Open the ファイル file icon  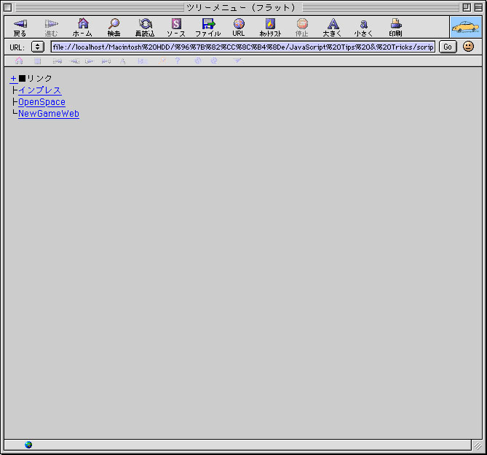pos(208,23)
